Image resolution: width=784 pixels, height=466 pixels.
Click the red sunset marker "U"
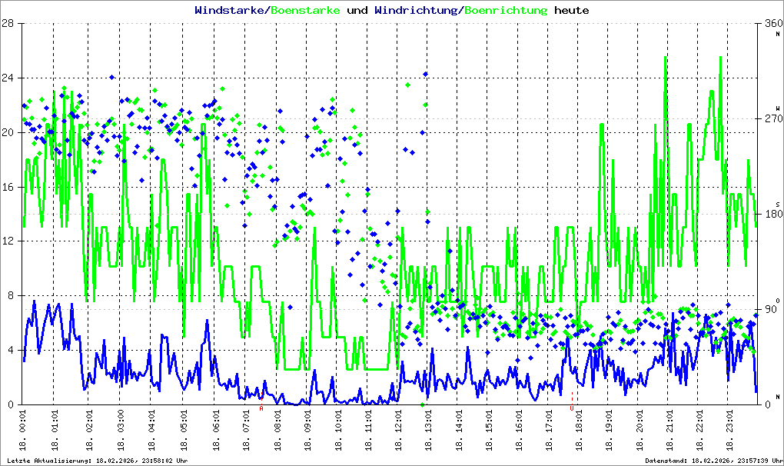click(572, 408)
